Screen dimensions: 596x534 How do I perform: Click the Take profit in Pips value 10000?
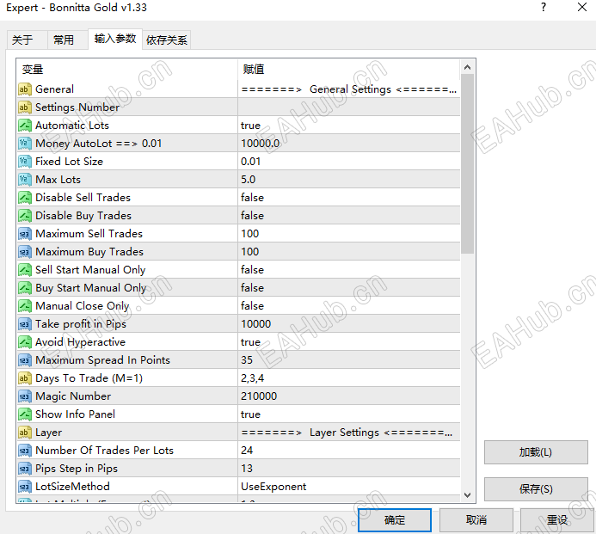pos(255,324)
